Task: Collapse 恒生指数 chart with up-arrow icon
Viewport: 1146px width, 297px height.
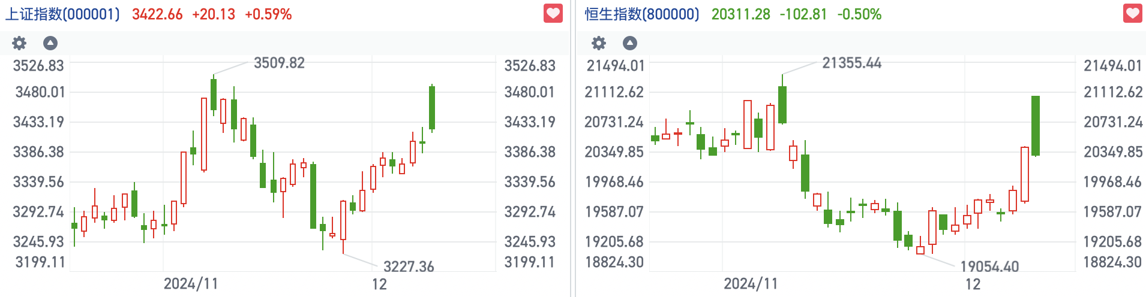Action: [629, 43]
